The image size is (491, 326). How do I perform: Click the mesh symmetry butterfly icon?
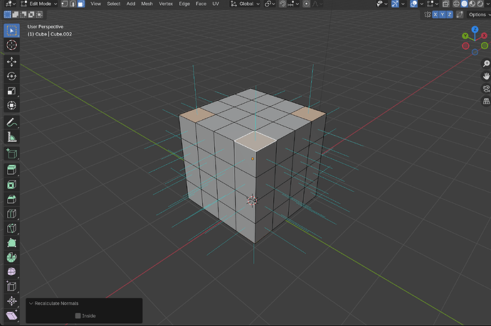[x=428, y=14]
